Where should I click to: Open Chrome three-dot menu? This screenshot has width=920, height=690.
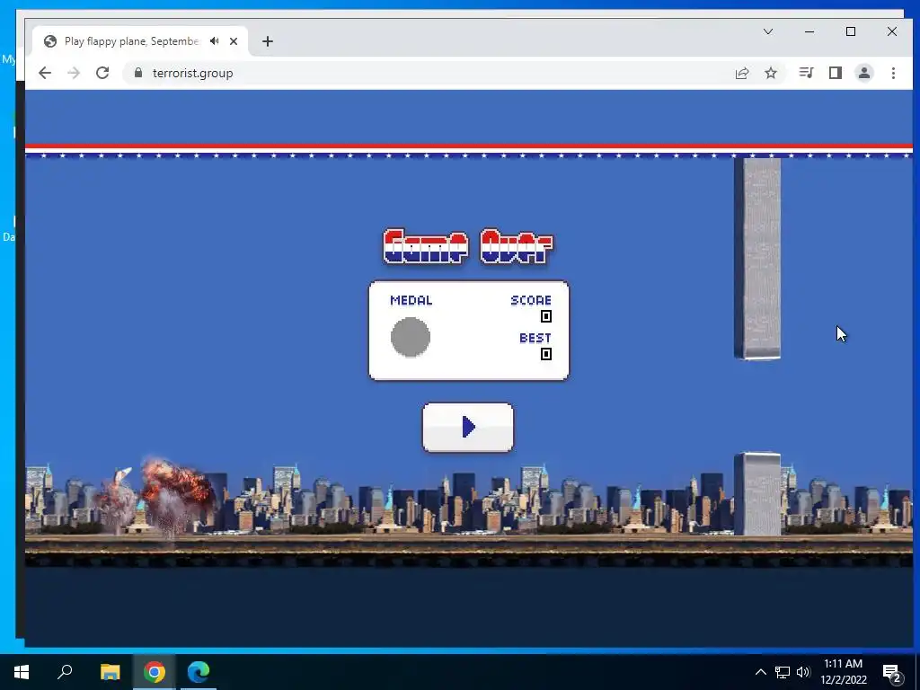tap(893, 73)
